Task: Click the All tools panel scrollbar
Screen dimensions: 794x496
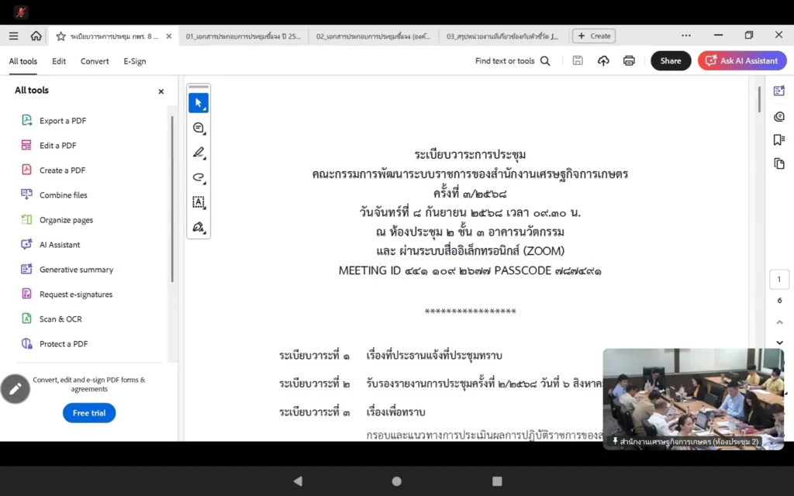Action: [172, 199]
